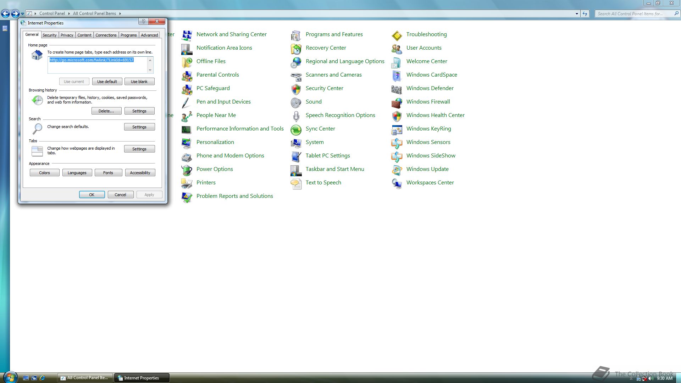
Task: Open the Printers icon
Action: pyautogui.click(x=187, y=184)
